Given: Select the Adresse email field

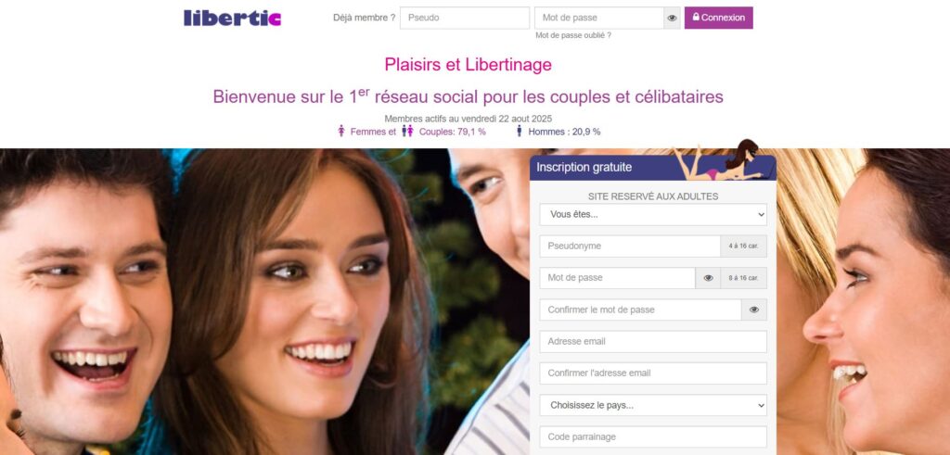Looking at the screenshot, I should (653, 342).
